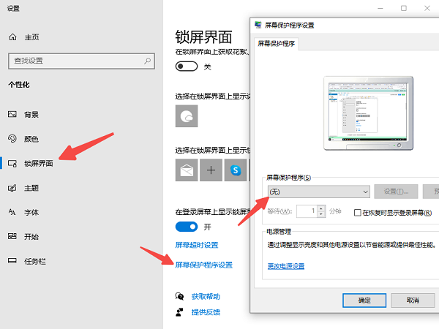Screen dimensions: 439x329
Task: Go to 主题 in the sidebar
Action: (31, 188)
